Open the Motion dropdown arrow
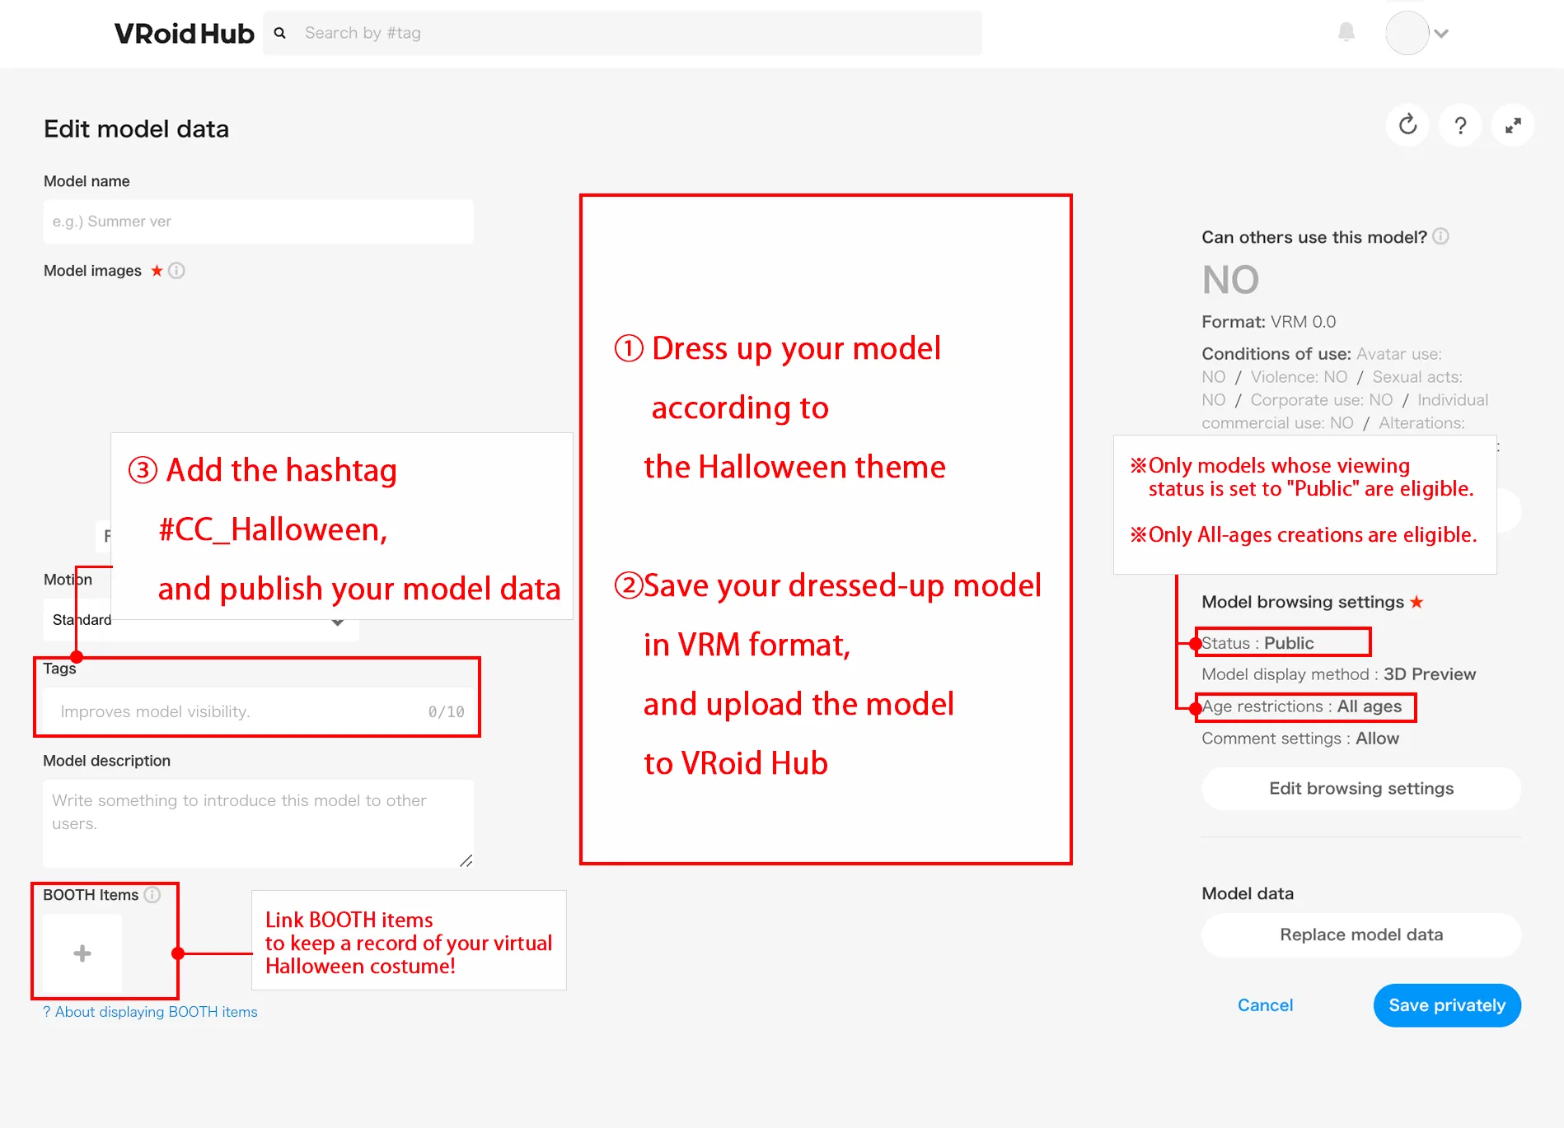Screen dimensions: 1564x1128 (x=337, y=622)
